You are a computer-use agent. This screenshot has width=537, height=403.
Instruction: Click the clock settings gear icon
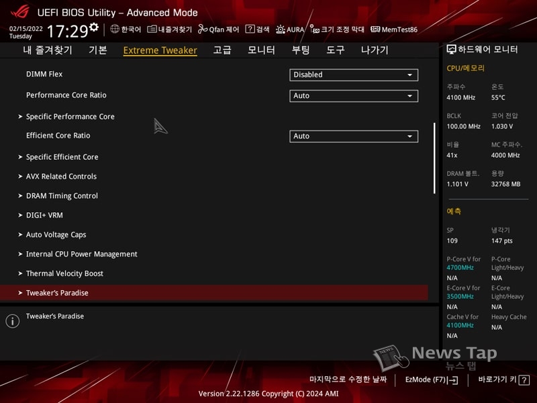click(x=94, y=28)
